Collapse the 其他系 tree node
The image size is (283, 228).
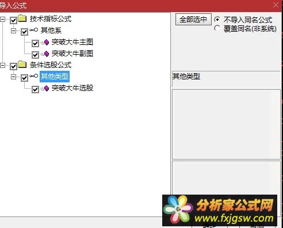point(13,31)
